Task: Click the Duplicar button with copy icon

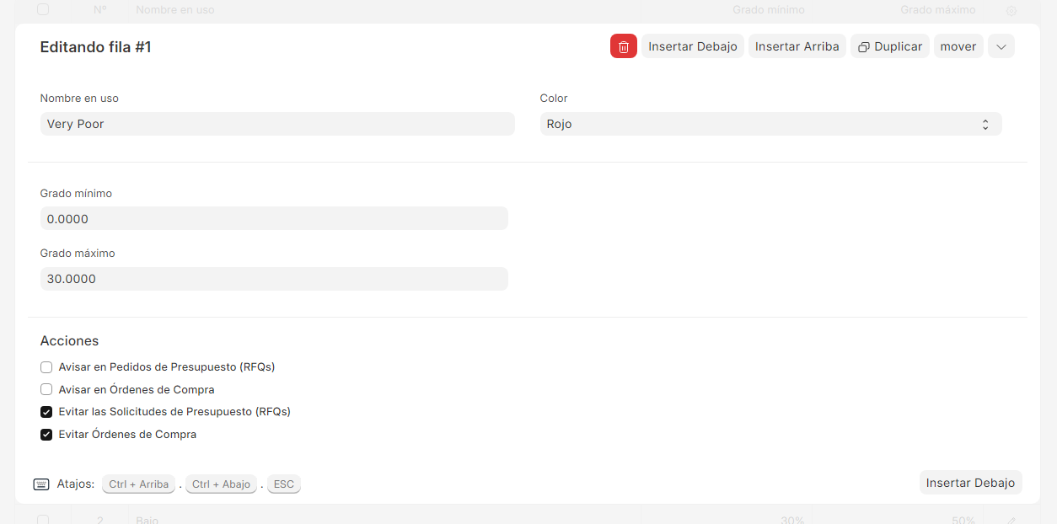Action: [889, 46]
